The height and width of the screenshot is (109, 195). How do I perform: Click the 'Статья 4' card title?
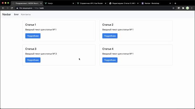(x=108, y=49)
